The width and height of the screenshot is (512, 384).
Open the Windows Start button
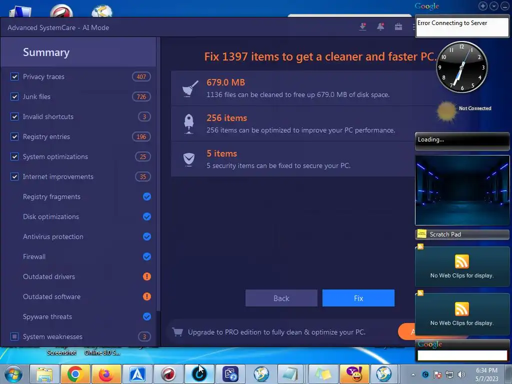point(13,374)
